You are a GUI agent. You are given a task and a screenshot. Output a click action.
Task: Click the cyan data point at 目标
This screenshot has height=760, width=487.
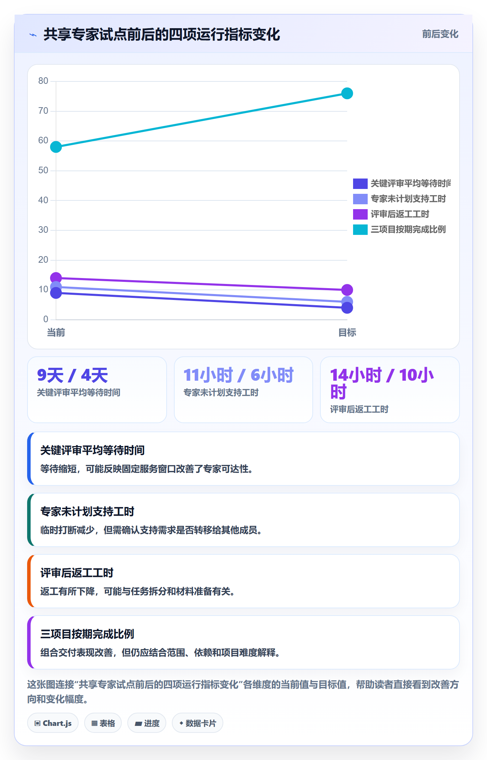pos(347,93)
